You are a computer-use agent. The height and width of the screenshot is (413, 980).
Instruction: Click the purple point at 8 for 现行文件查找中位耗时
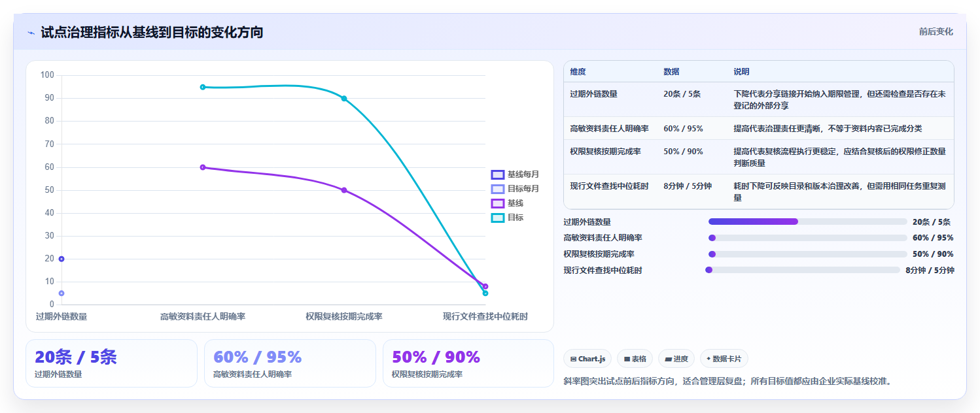[x=485, y=286]
